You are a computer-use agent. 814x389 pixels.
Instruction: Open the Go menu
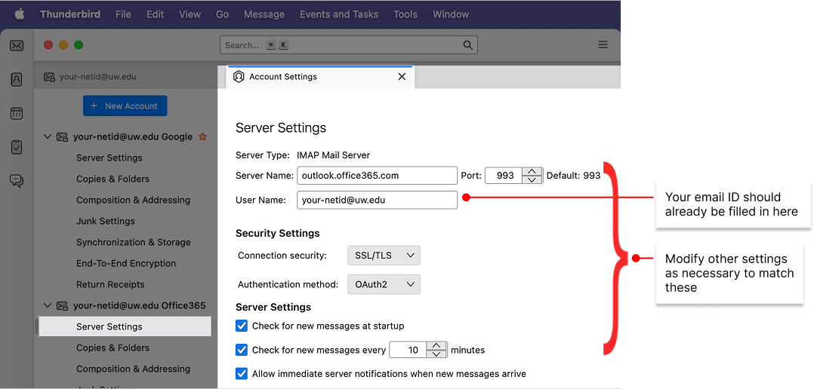222,14
